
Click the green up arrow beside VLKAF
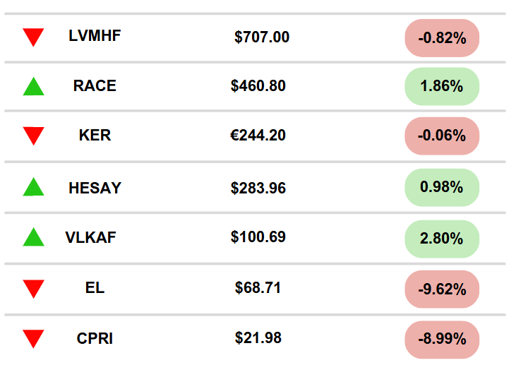[33, 237]
